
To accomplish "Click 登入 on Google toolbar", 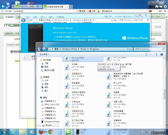I will [x=161, y=11].
